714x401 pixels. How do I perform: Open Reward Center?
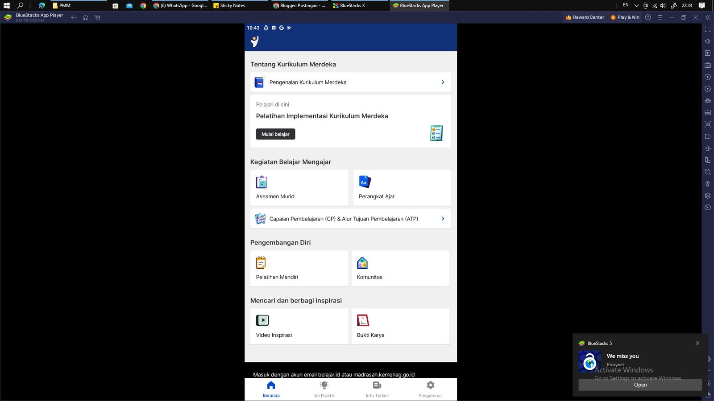click(x=585, y=17)
